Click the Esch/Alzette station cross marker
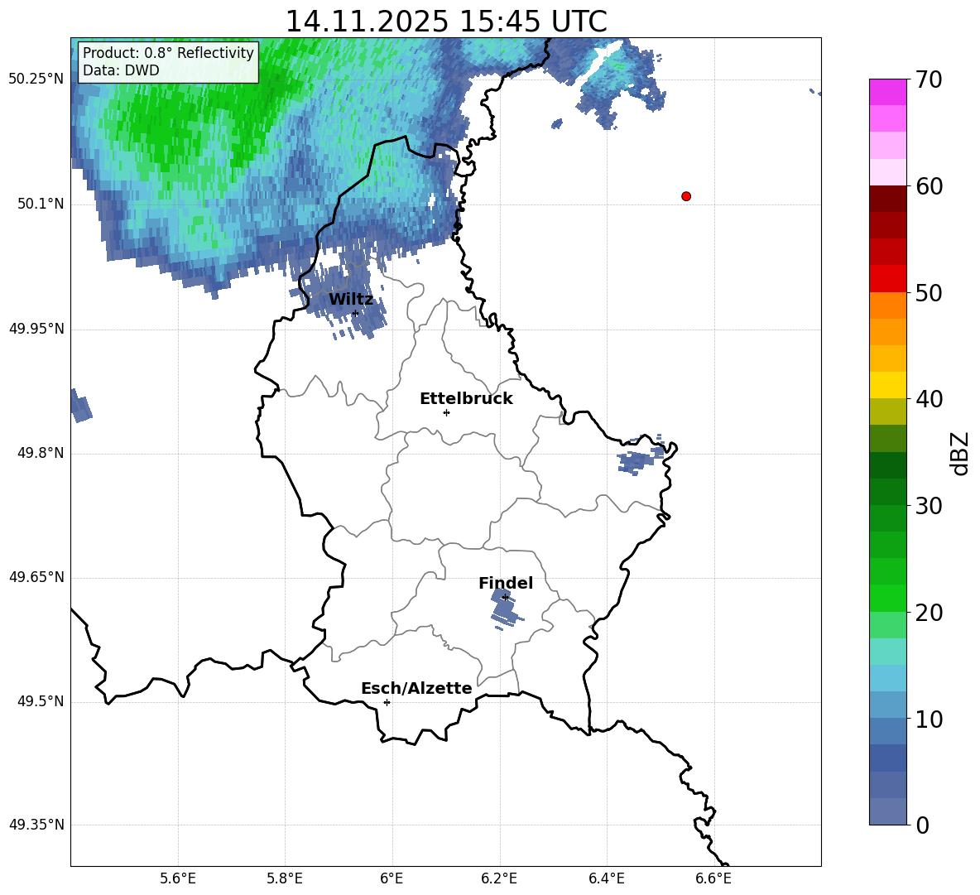Image resolution: width=980 pixels, height=895 pixels. pyautogui.click(x=387, y=702)
